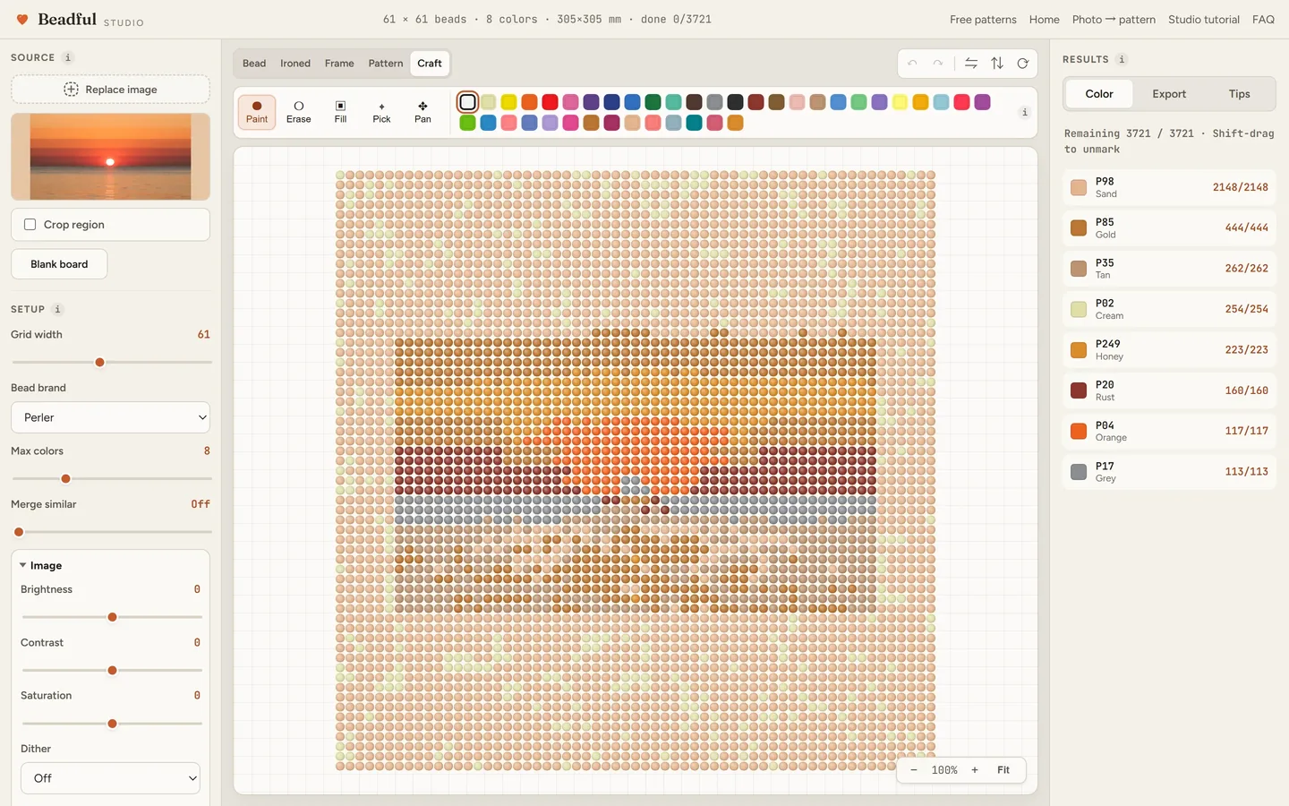Pick the bright green palette swatch
The height and width of the screenshot is (806, 1289).
[x=467, y=123]
